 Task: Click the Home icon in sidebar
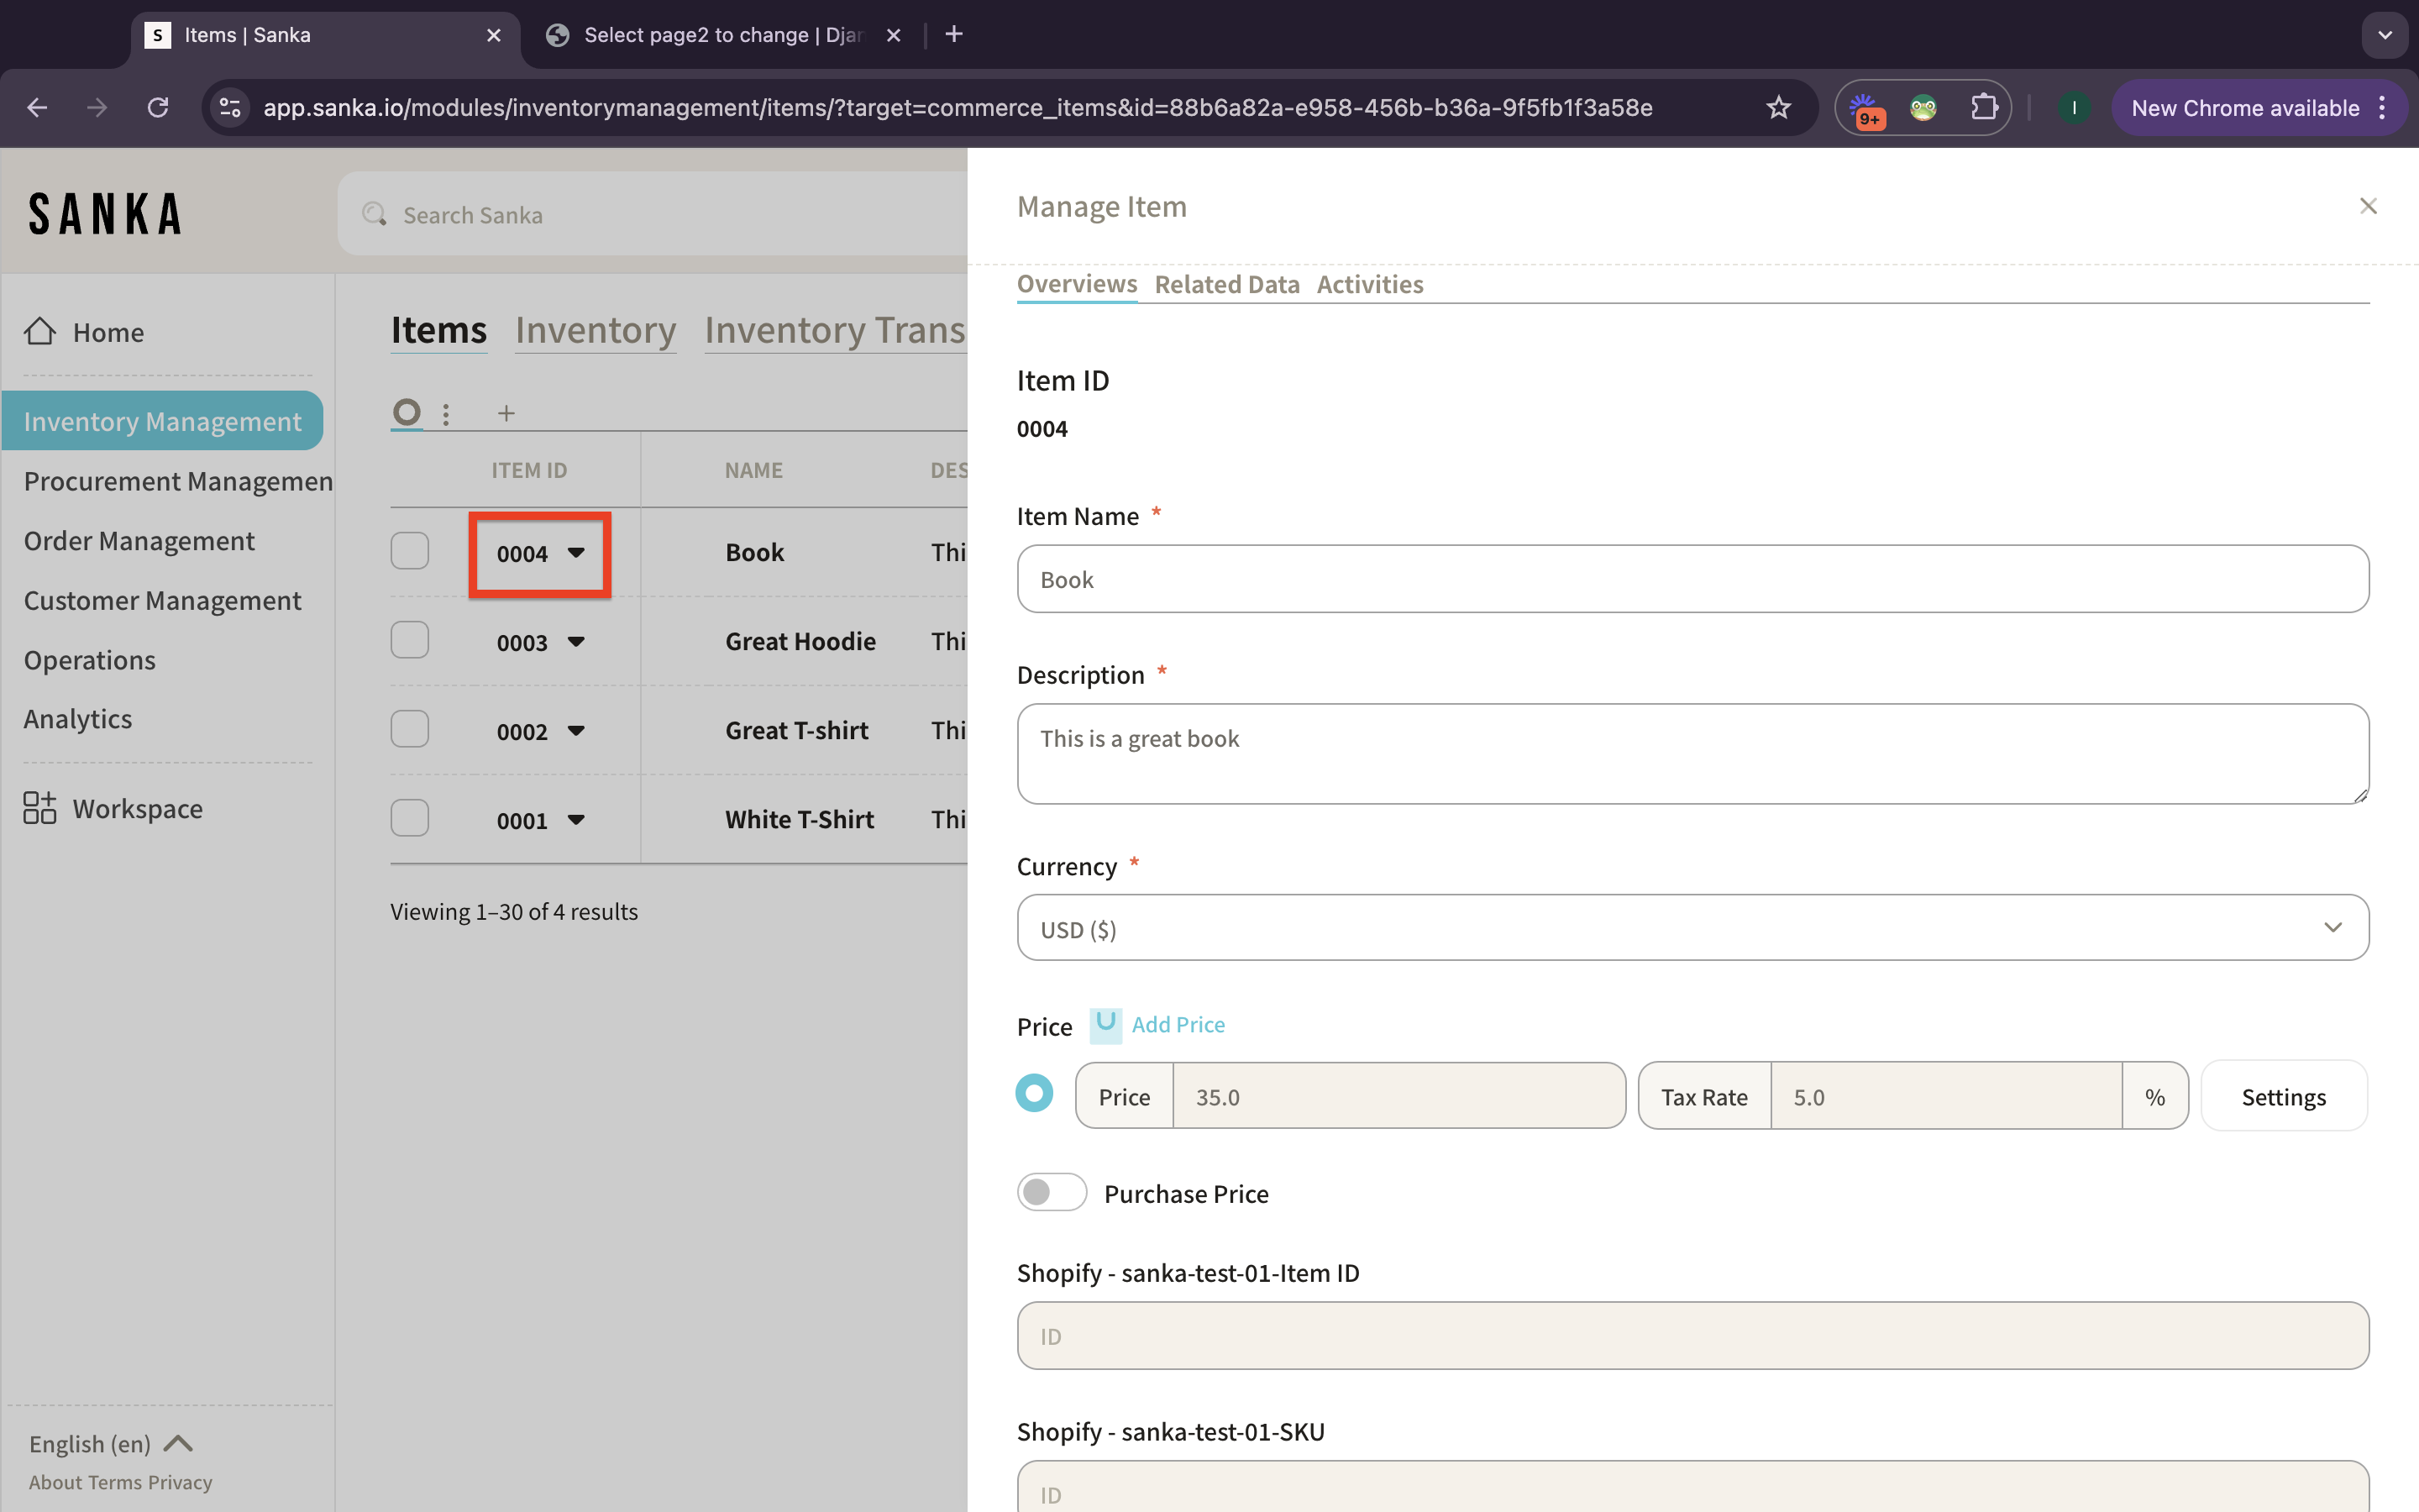[40, 331]
